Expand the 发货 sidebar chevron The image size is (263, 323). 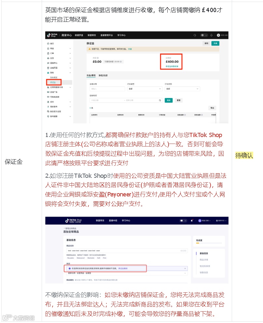click(x=70, y=58)
